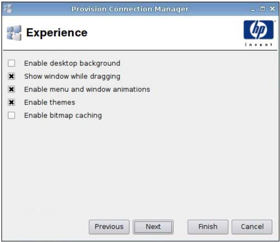Click the Next button
Image resolution: width=280 pixels, height=242 pixels.
point(153,227)
